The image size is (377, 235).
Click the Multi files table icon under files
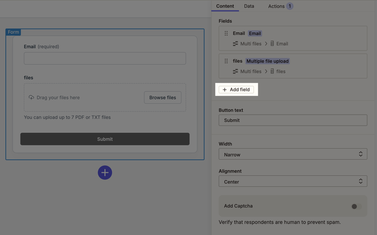[x=235, y=71]
